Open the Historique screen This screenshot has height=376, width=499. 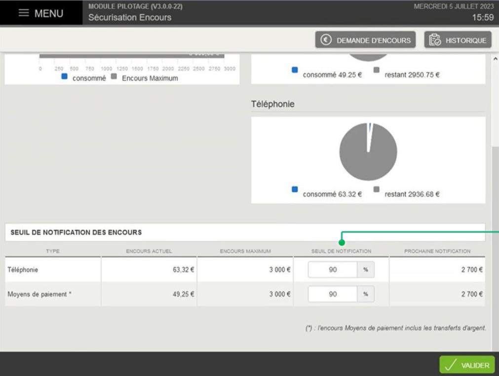pyautogui.click(x=458, y=40)
